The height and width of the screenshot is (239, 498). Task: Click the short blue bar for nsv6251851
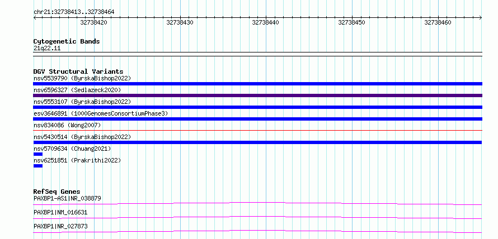click(x=38, y=166)
